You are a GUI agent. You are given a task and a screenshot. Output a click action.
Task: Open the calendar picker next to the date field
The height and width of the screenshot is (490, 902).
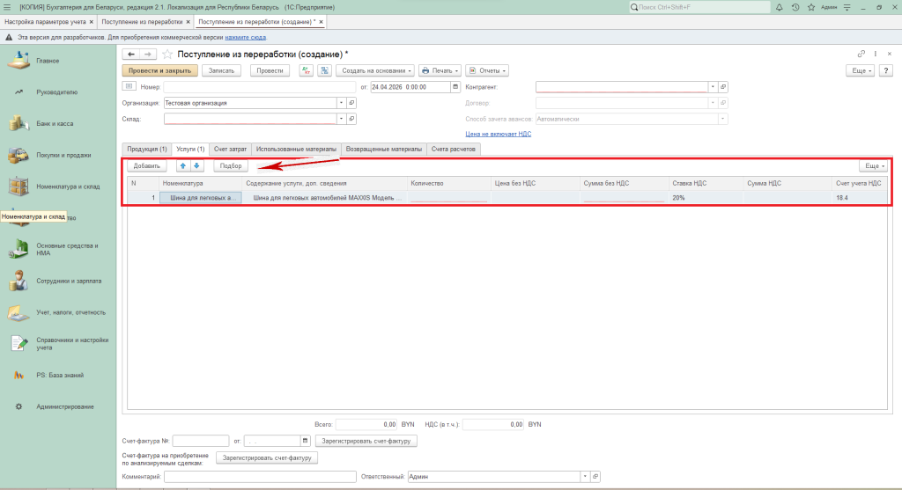(455, 87)
